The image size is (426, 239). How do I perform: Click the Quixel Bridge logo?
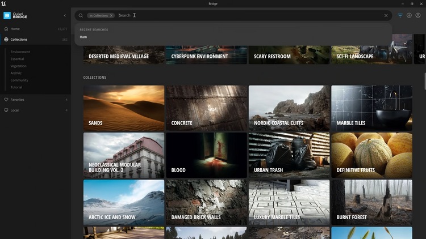[x=15, y=15]
